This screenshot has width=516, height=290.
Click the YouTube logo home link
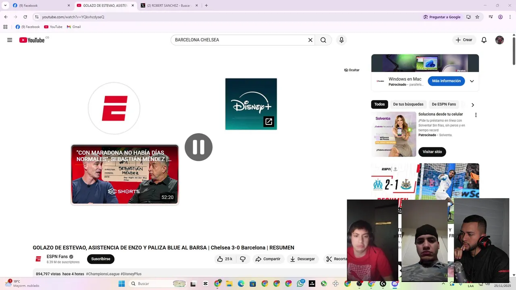pos(32,40)
